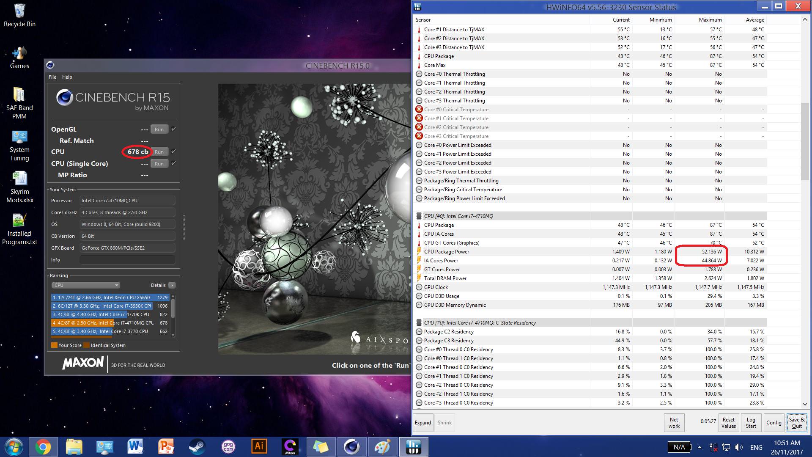Click Reset Values in HWiNFO
Viewport: 812px width, 457px height.
pyautogui.click(x=729, y=423)
